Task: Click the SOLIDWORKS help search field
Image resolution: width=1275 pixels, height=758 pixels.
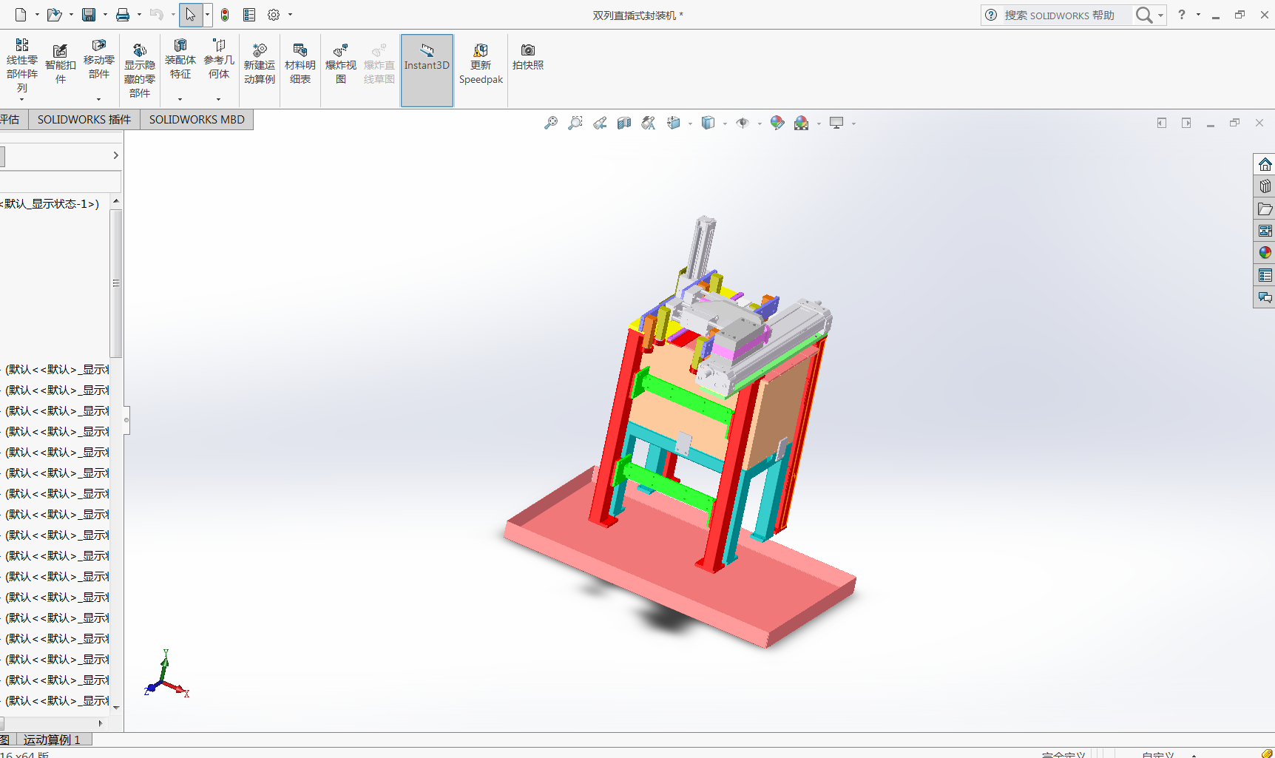Action: 1065,16
